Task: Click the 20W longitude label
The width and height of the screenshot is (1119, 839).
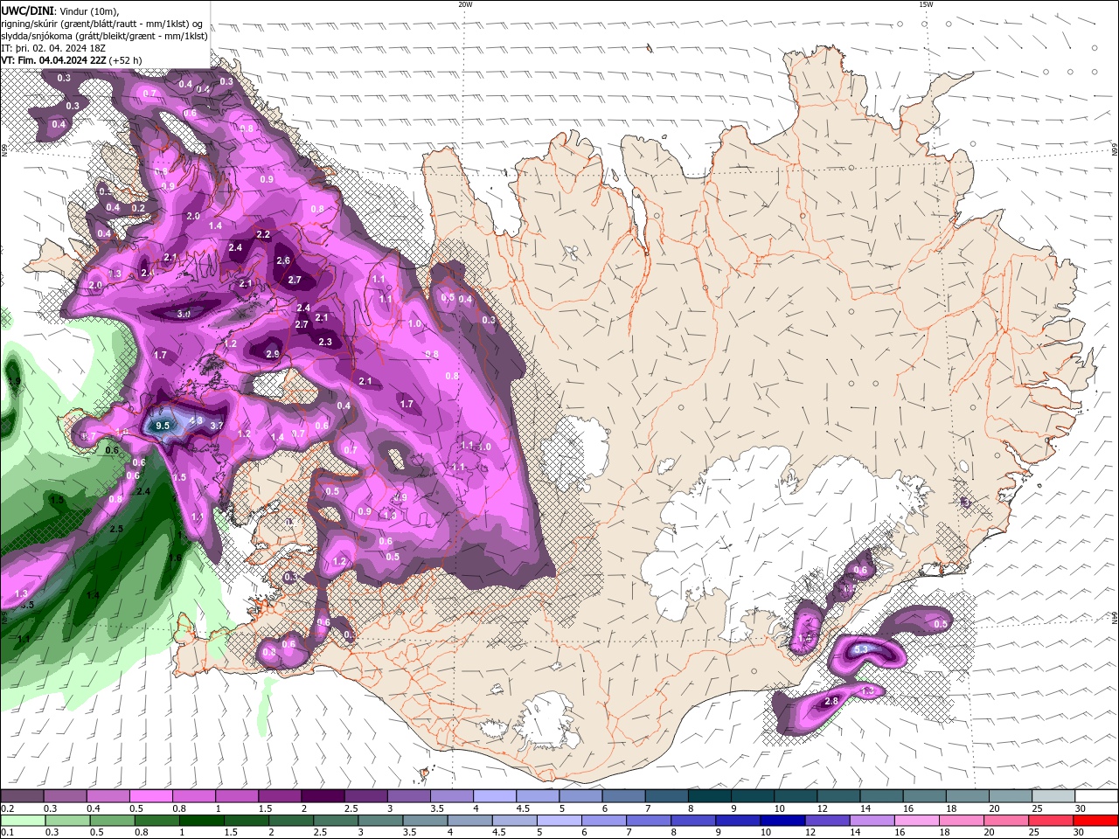Action: tap(465, 4)
